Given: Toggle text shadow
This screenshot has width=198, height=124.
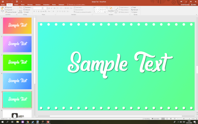Looking at the screenshot, I should 41,11.
